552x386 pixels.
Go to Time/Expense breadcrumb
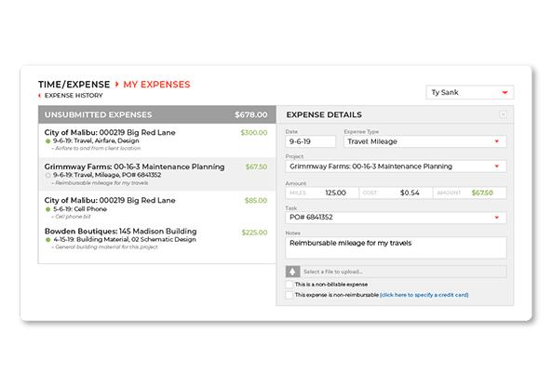74,85
